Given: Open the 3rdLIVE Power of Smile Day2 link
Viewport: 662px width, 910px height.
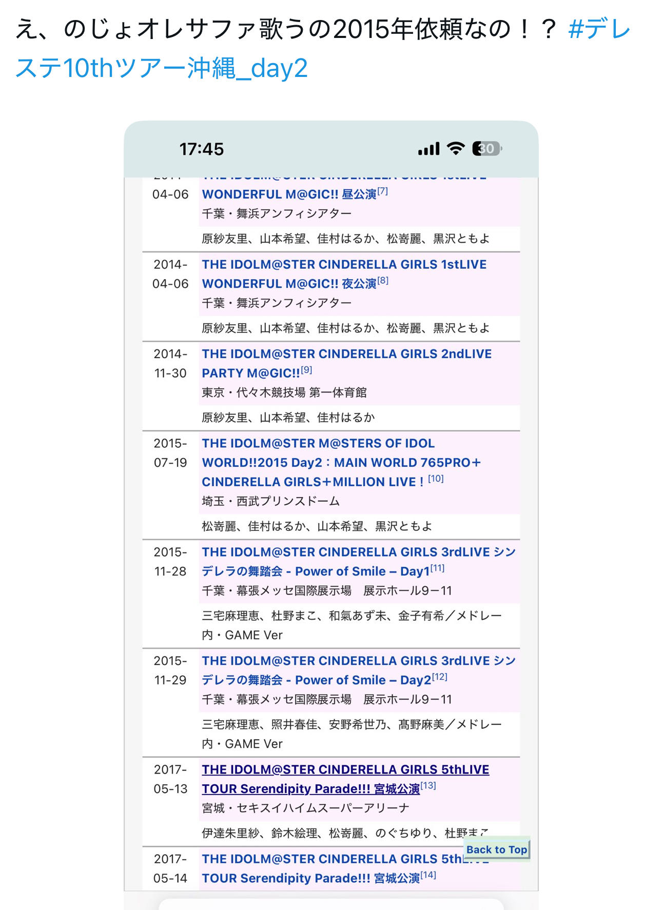Looking at the screenshot, I should click(x=358, y=670).
